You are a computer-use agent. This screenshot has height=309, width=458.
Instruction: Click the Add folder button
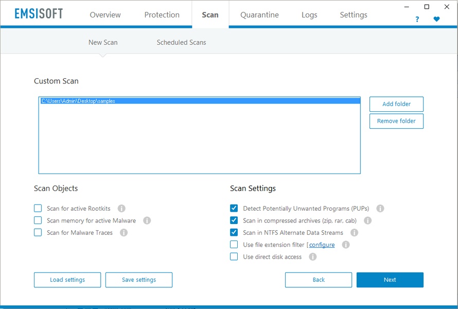tap(396, 104)
